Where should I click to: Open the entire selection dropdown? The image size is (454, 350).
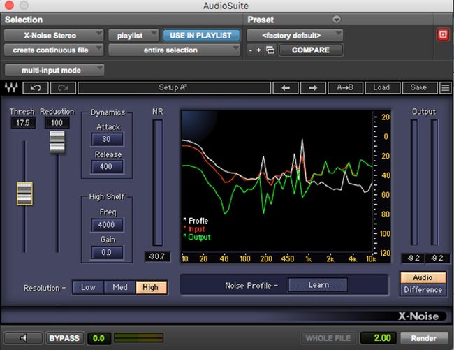174,50
